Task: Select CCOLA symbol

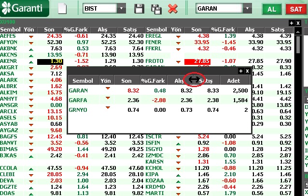Action: (8, 168)
